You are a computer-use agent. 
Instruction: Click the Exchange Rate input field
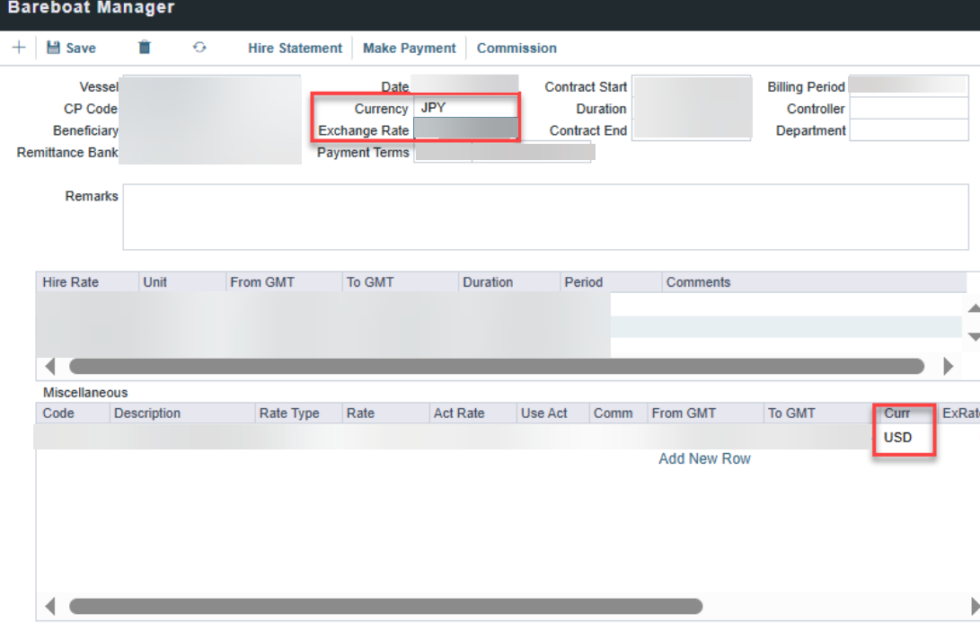465,130
